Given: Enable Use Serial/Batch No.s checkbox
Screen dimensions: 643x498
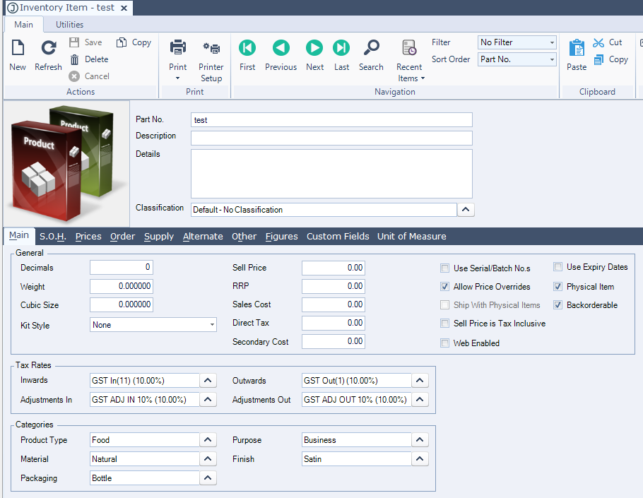Looking at the screenshot, I should pos(444,268).
